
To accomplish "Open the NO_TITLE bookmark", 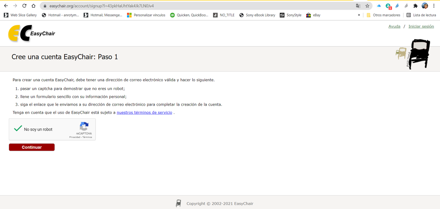I will pyautogui.click(x=224, y=15).
